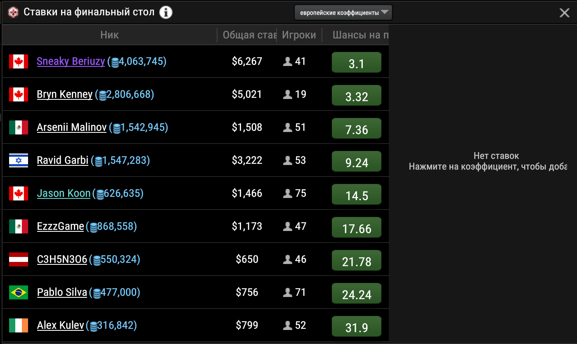Sort by the Общая ставка column header

(x=249, y=35)
